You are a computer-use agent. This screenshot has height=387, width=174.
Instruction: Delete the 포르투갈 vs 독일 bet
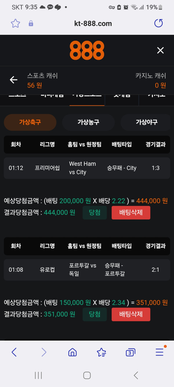point(131,314)
